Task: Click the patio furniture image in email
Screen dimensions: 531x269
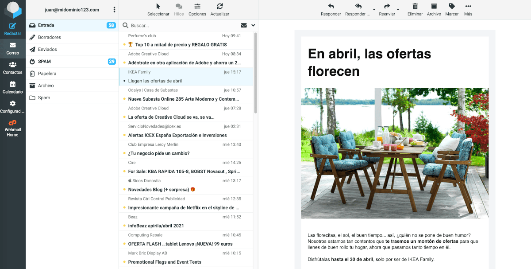Action: tap(395, 153)
